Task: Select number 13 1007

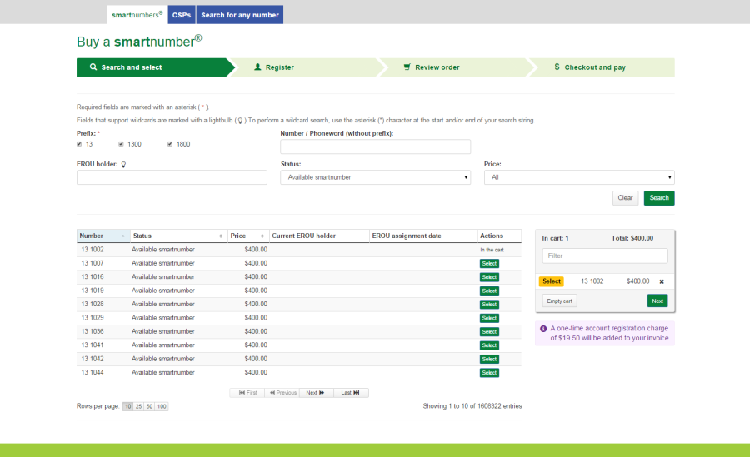Action: (489, 263)
